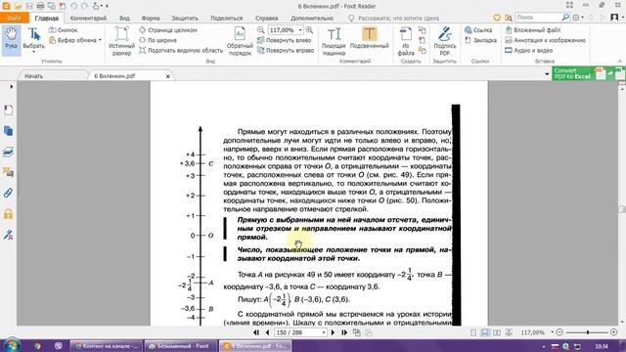Attach a file (Вложенный файл)

click(x=532, y=30)
